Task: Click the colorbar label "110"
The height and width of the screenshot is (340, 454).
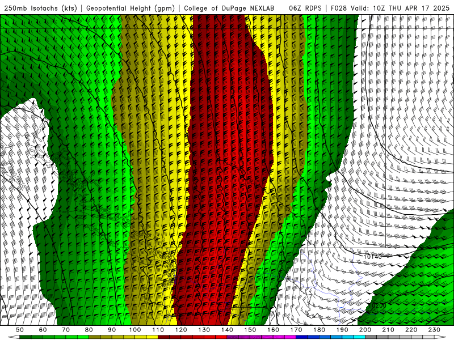Action: [158, 330]
